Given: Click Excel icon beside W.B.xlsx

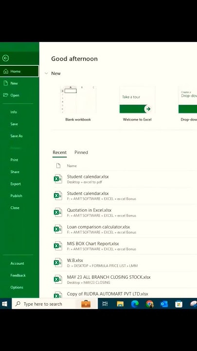Looking at the screenshot, I should pos(58,263).
